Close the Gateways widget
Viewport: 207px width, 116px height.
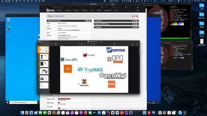[x=137, y=27]
